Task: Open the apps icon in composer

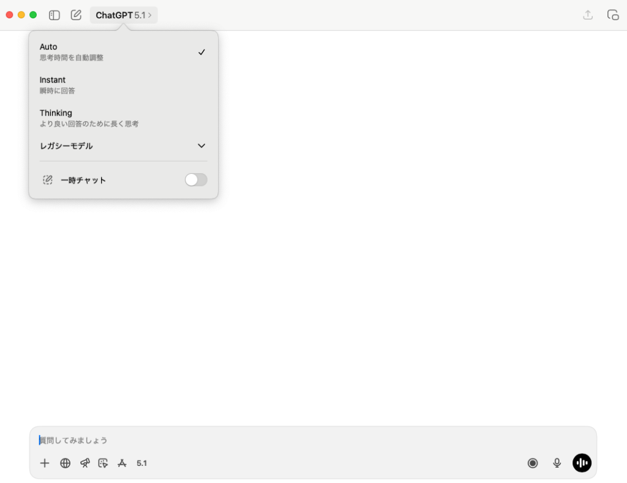Action: 122,463
